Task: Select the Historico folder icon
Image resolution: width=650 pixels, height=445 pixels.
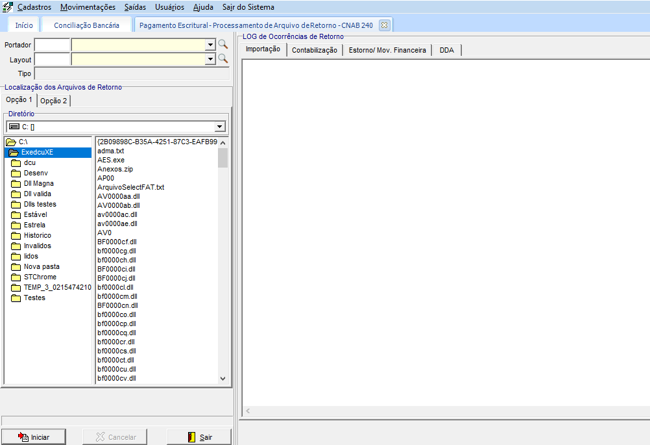Action: click(16, 236)
